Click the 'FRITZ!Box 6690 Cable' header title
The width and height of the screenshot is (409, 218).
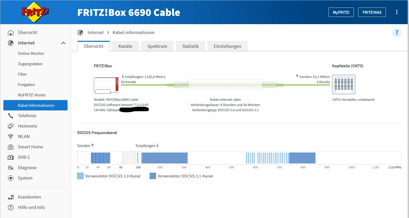[x=129, y=12]
